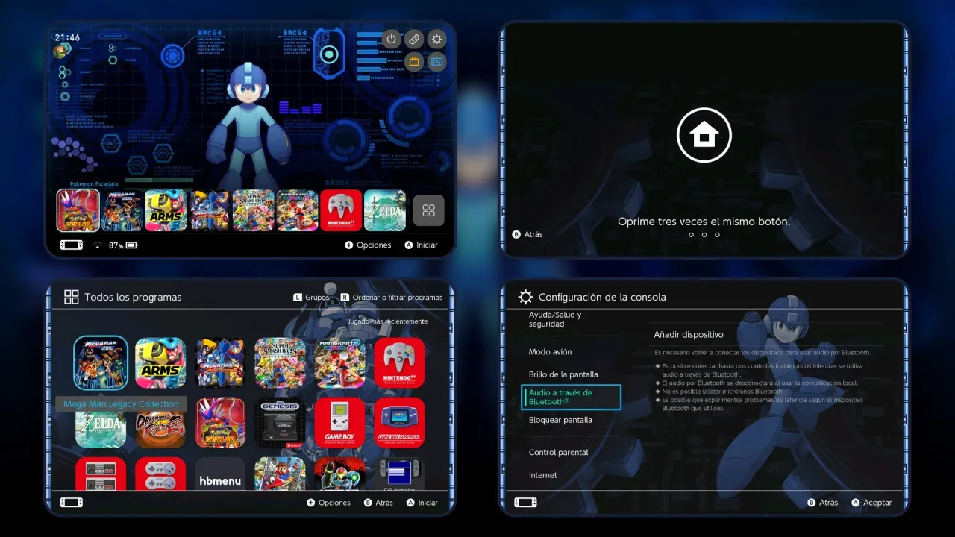Open the eShop bag icon

click(x=414, y=61)
